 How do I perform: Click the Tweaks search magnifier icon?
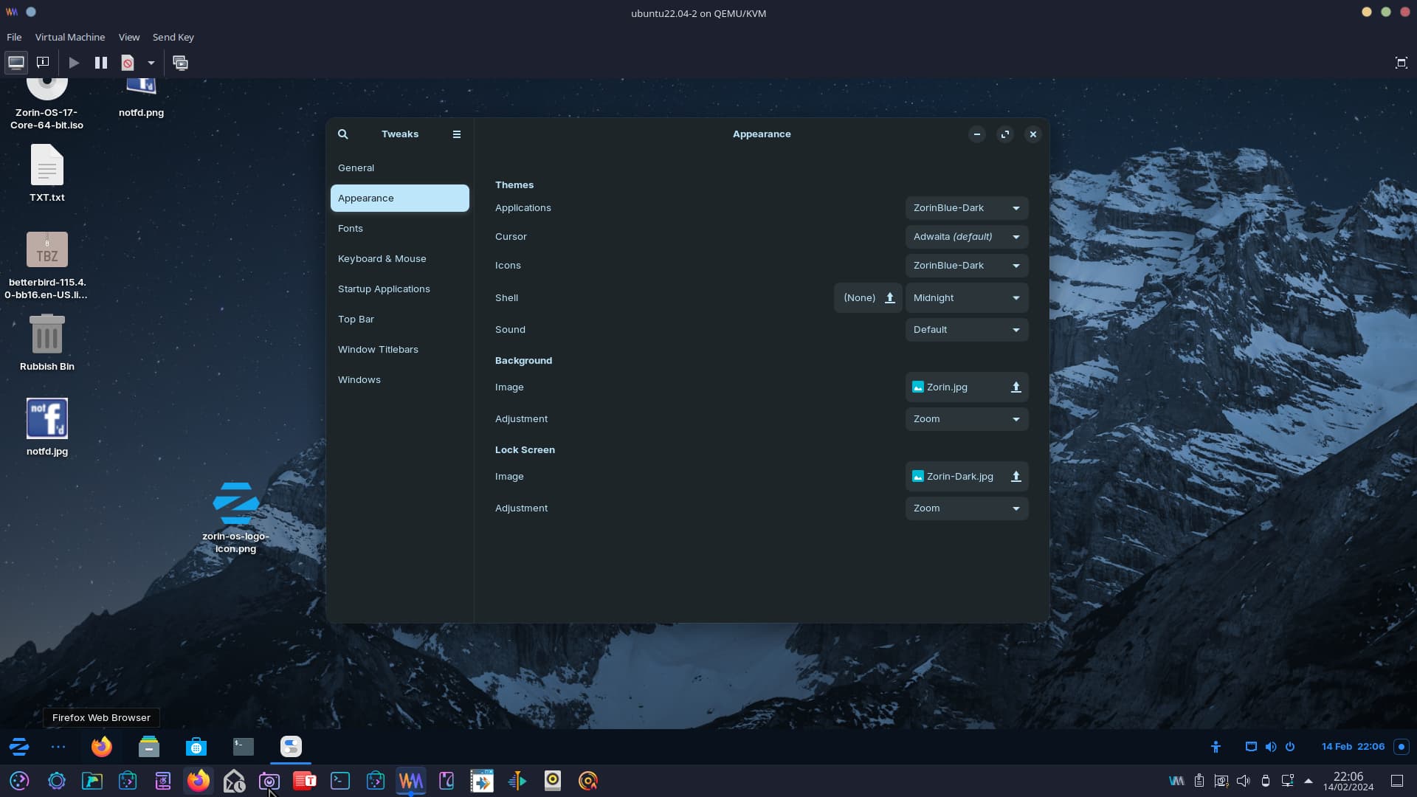(343, 134)
